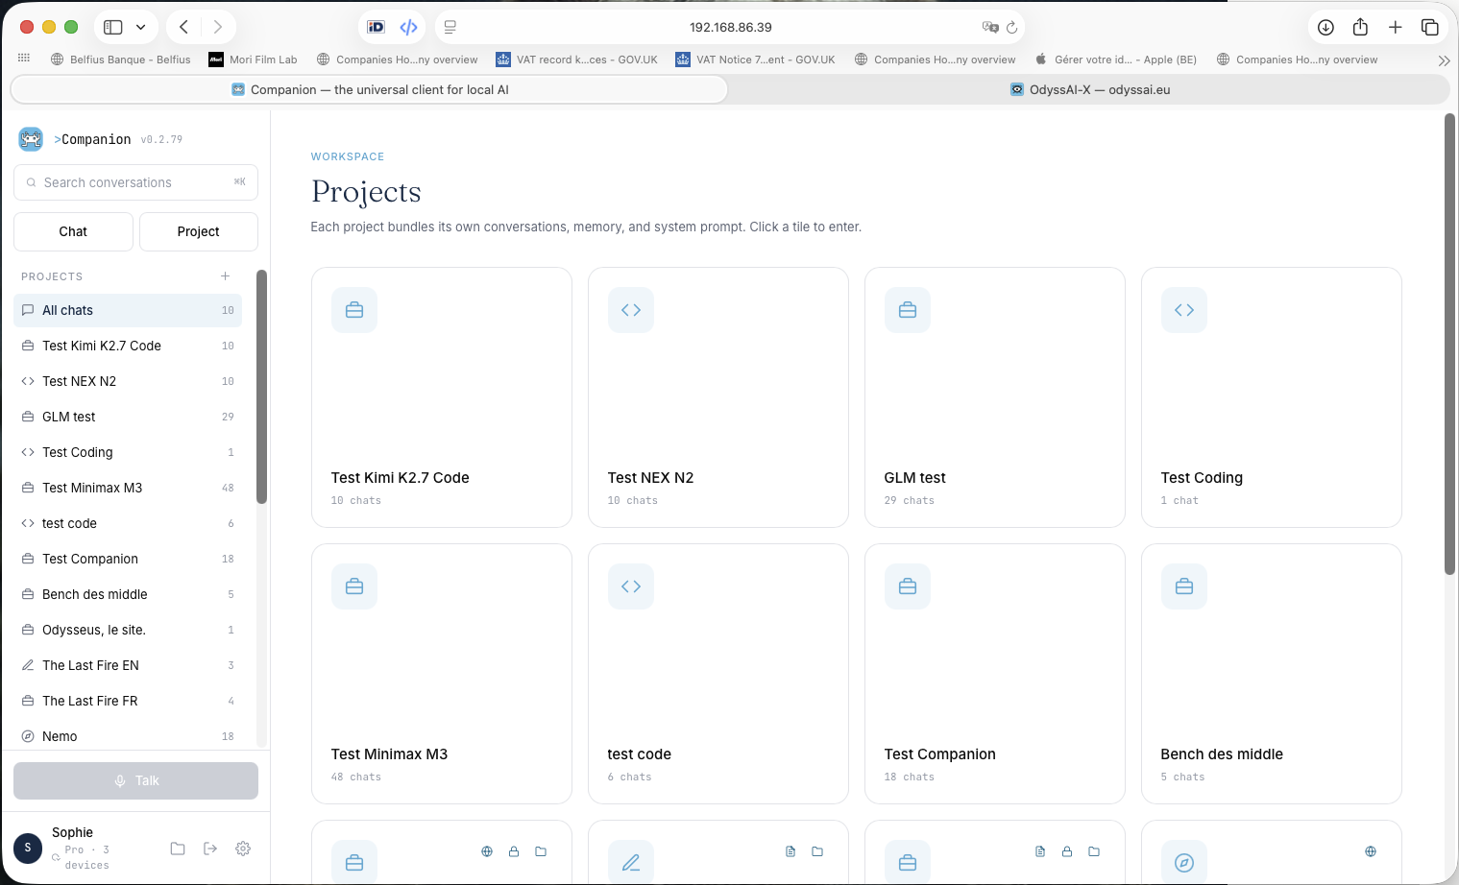The image size is (1459, 885).
Task: Go back with the browser back arrow
Action: click(x=183, y=27)
